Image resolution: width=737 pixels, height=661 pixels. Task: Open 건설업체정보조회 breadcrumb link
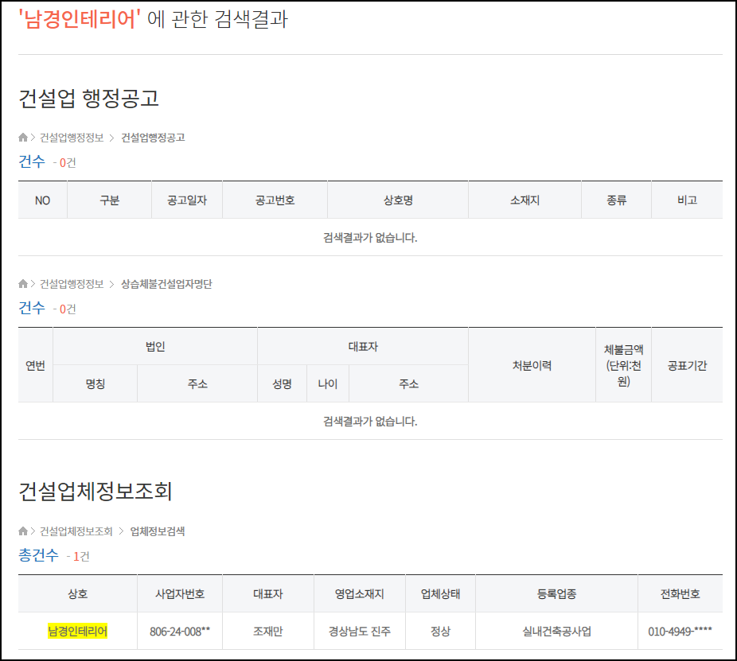coord(76,531)
